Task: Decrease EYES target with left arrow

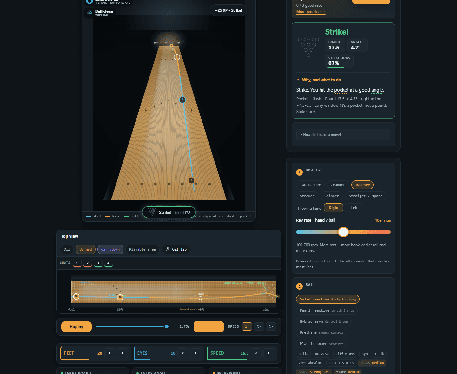Action: (x=183, y=353)
